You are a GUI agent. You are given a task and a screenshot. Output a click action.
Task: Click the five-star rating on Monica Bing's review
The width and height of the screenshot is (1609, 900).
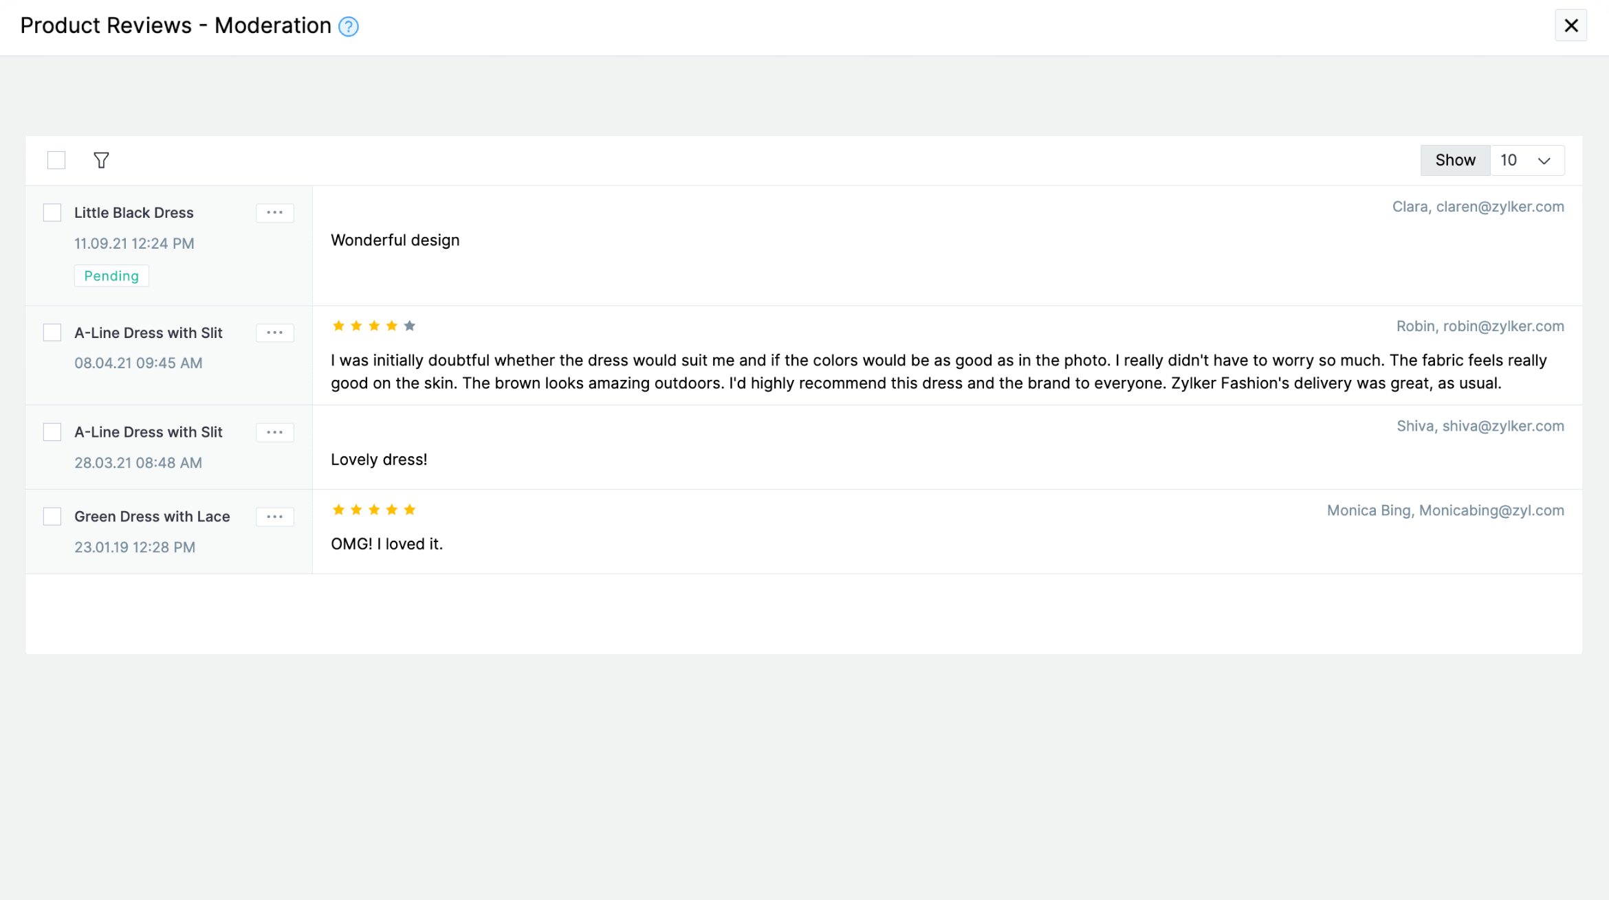click(373, 510)
